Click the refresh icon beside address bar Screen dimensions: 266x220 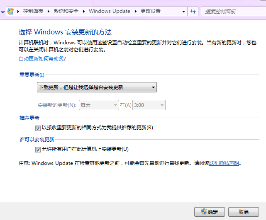point(193,11)
